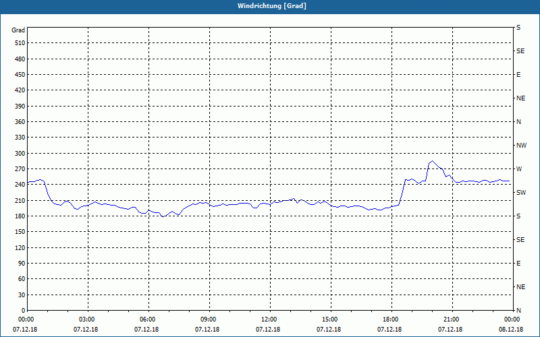Click the 03:00 time label
Image resolution: width=540 pixels, height=337 pixels.
[88, 319]
